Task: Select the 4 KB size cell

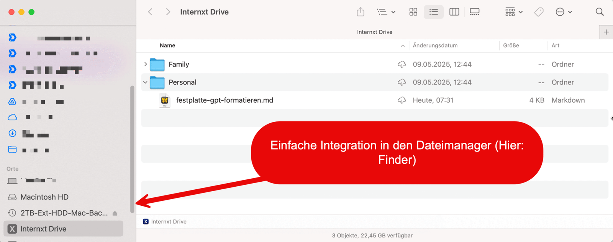Action: pyautogui.click(x=537, y=100)
